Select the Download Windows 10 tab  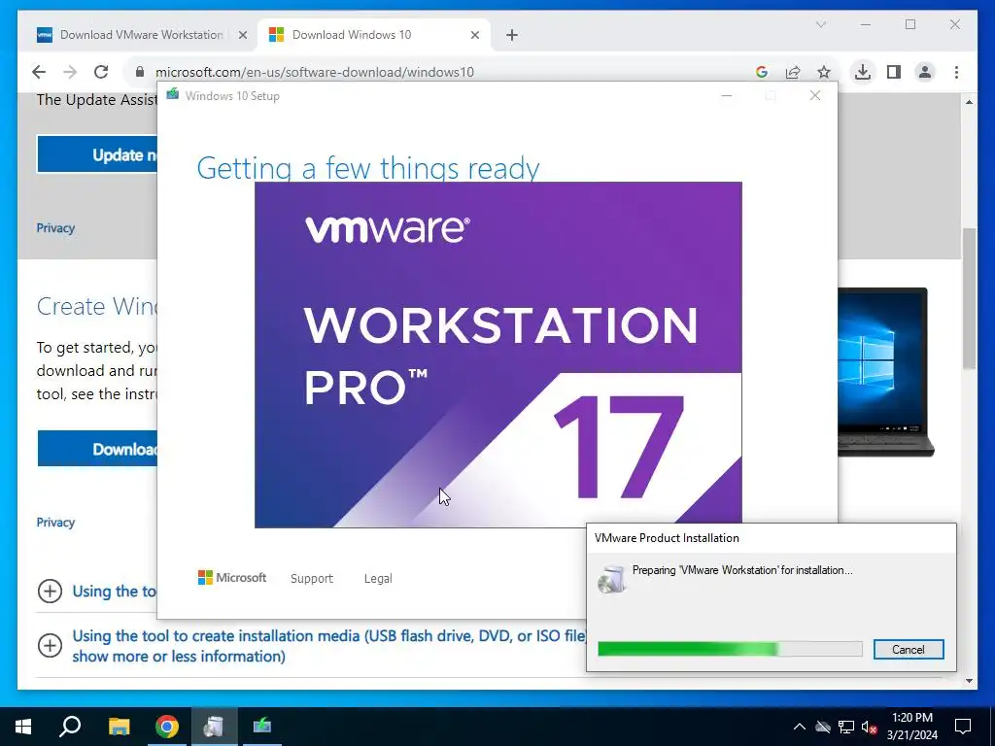tap(374, 35)
